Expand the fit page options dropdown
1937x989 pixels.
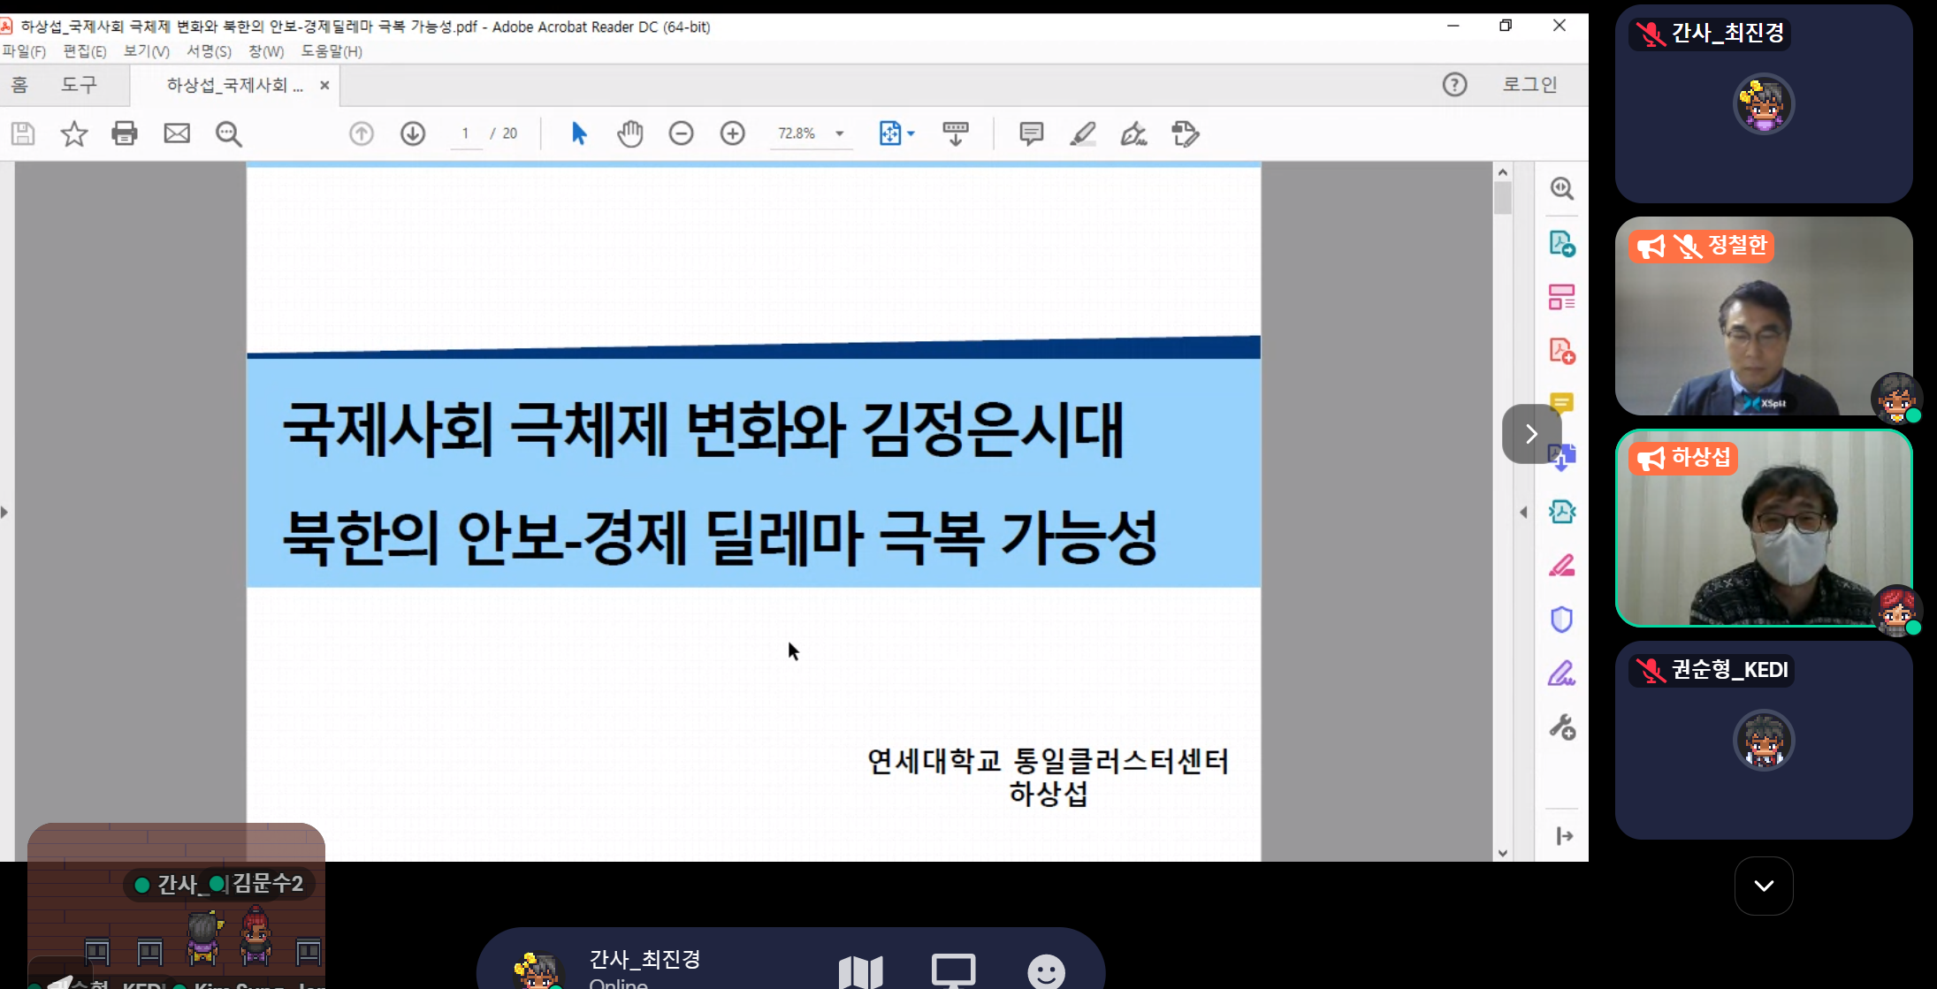(x=911, y=133)
